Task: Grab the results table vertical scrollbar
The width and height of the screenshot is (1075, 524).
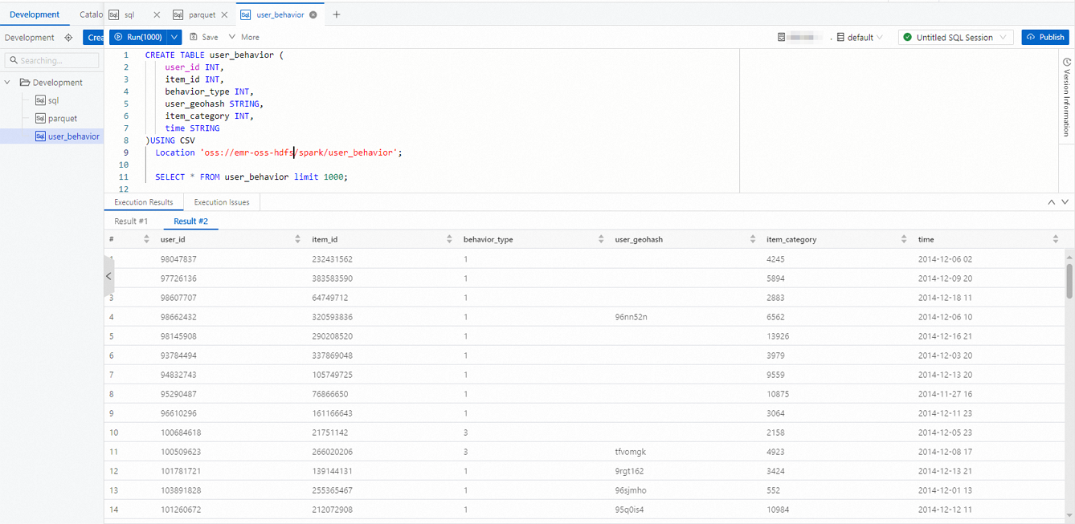Action: tap(1069, 281)
